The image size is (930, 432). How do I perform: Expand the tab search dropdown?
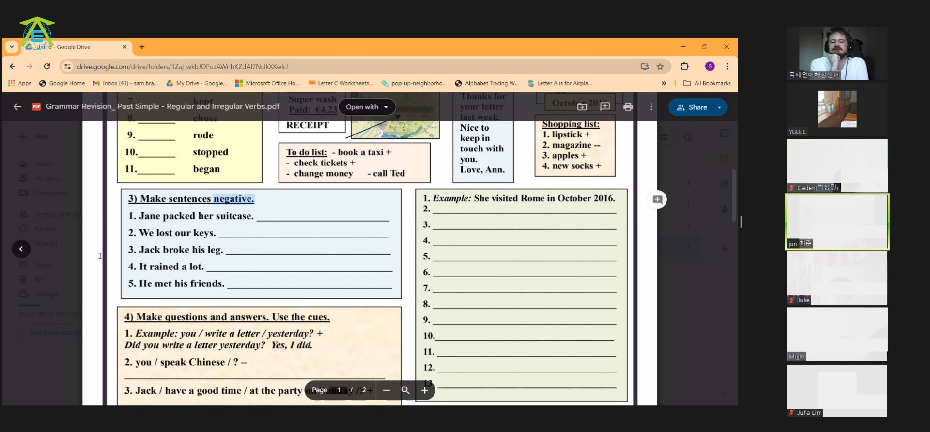(12, 47)
